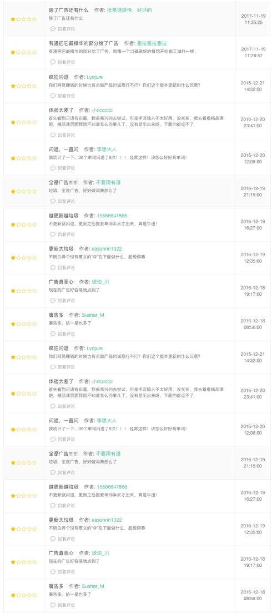The height and width of the screenshot is (613, 272).
Task: Open first Lyojure author link
Action: point(95,77)
